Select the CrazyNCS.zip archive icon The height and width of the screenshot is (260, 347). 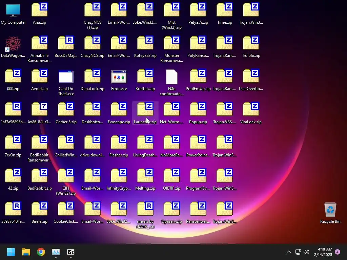tap(92, 43)
